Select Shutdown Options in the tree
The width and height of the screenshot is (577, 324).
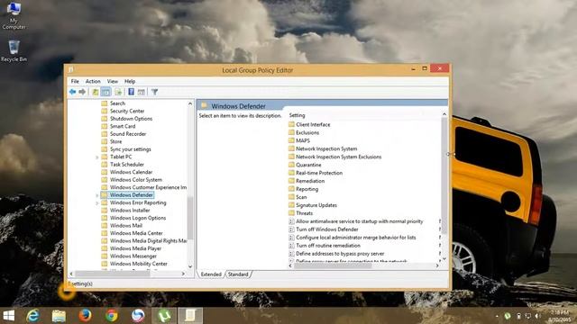(x=131, y=119)
